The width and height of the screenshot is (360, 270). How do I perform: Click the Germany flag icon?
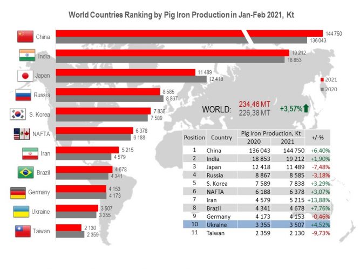(x=20, y=192)
